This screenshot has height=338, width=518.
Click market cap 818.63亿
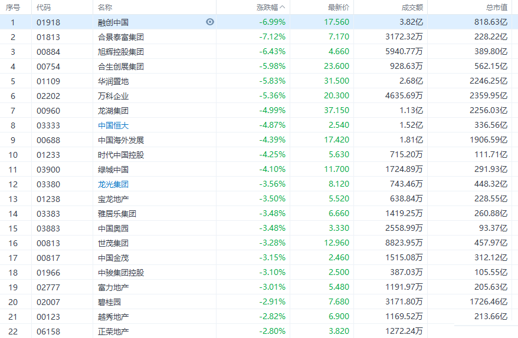coord(491,22)
